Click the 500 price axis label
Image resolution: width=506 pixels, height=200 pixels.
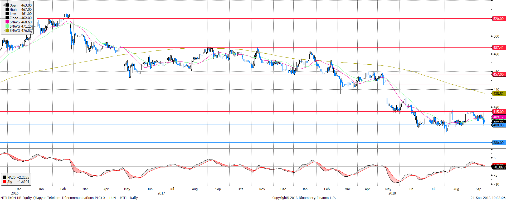click(496, 36)
